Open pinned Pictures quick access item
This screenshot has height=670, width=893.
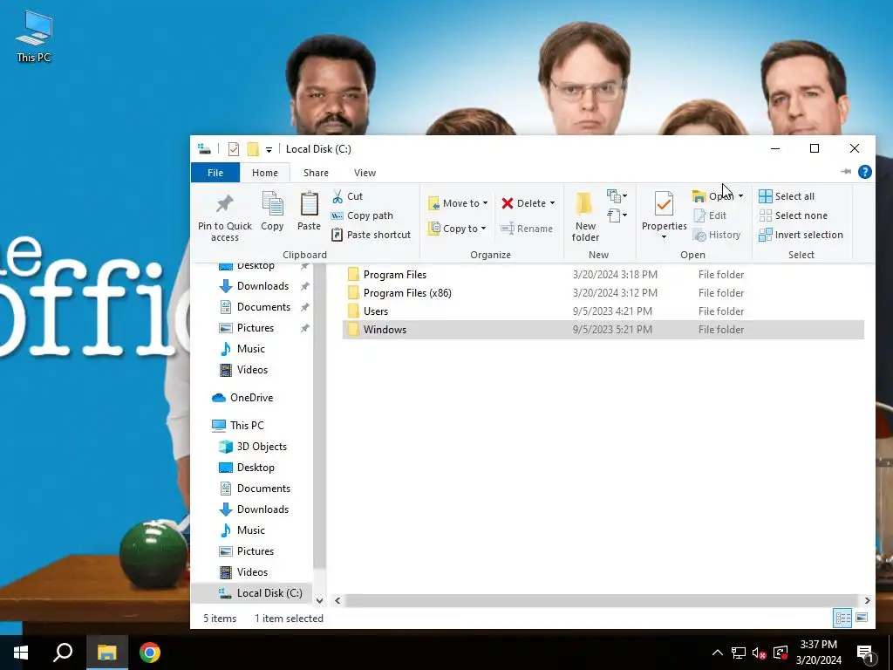247,328
